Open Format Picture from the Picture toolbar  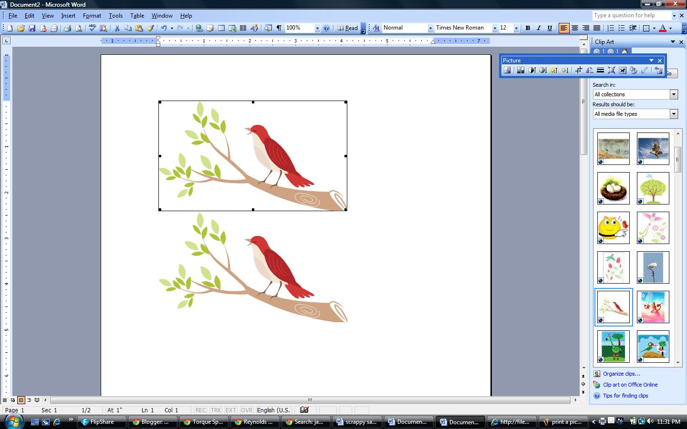pos(634,70)
